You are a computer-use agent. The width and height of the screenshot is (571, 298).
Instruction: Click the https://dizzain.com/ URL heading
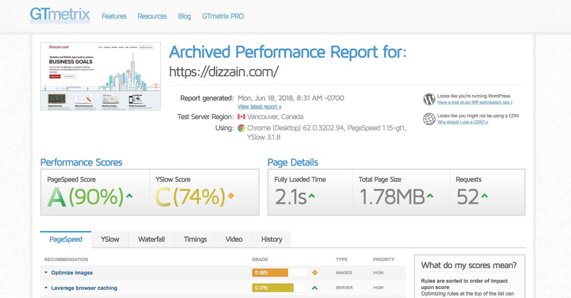pyautogui.click(x=224, y=72)
